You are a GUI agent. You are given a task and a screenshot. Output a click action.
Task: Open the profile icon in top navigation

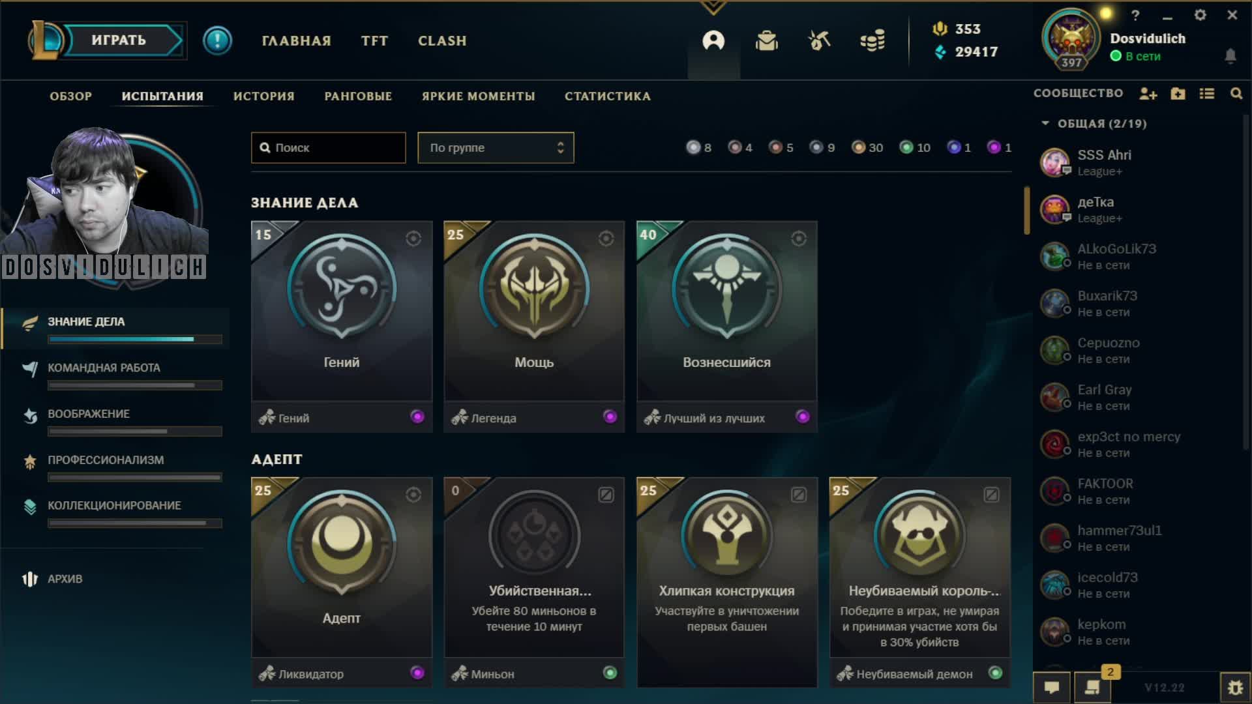click(x=713, y=41)
